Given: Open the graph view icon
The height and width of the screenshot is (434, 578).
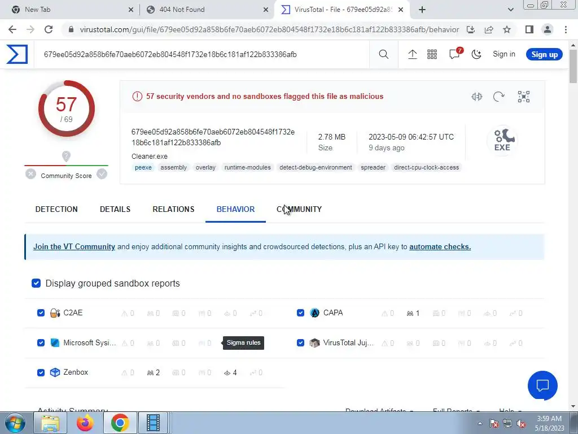Looking at the screenshot, I should [x=523, y=97].
